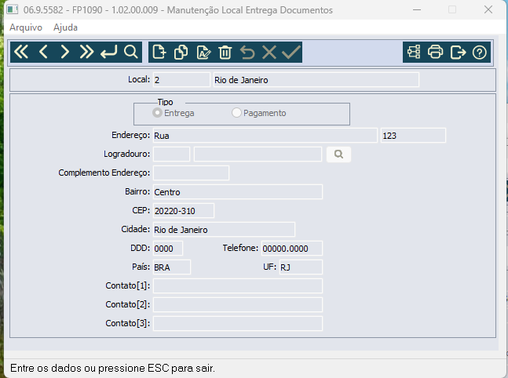
Task: Go to the next record
Action: point(65,52)
